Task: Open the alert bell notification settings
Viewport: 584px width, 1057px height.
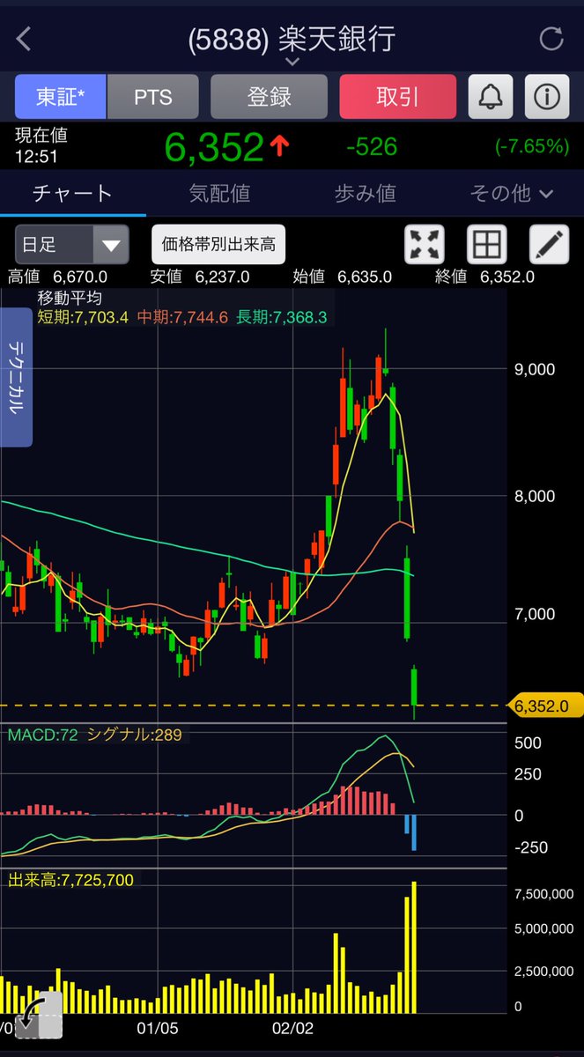Action: pos(491,97)
